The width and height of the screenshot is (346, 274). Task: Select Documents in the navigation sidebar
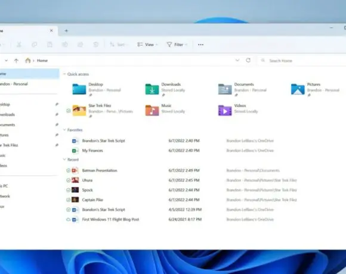point(8,125)
